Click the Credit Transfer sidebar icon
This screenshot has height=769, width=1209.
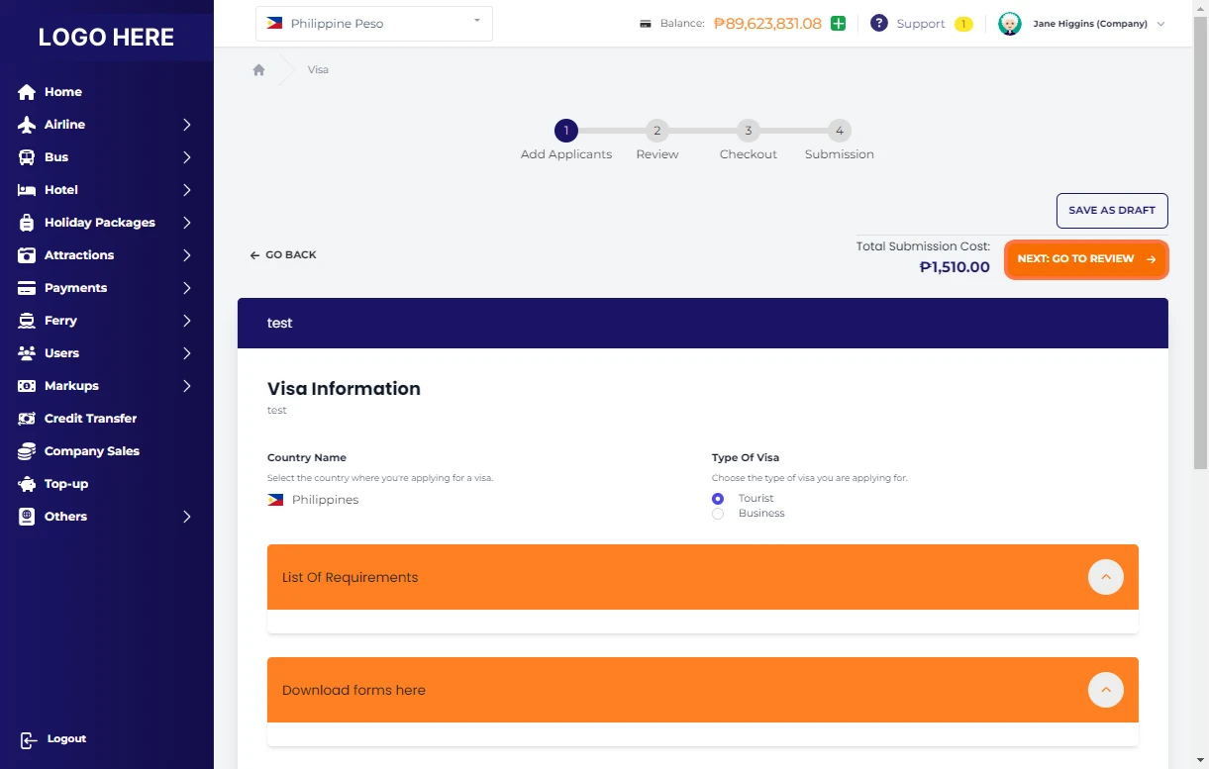[x=27, y=419]
